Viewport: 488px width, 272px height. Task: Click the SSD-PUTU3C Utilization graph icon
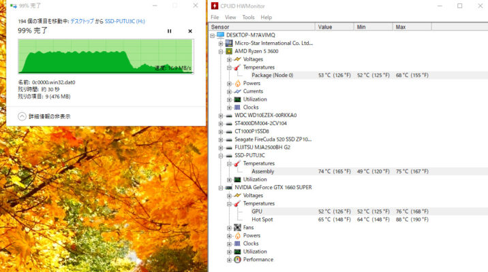point(237,180)
